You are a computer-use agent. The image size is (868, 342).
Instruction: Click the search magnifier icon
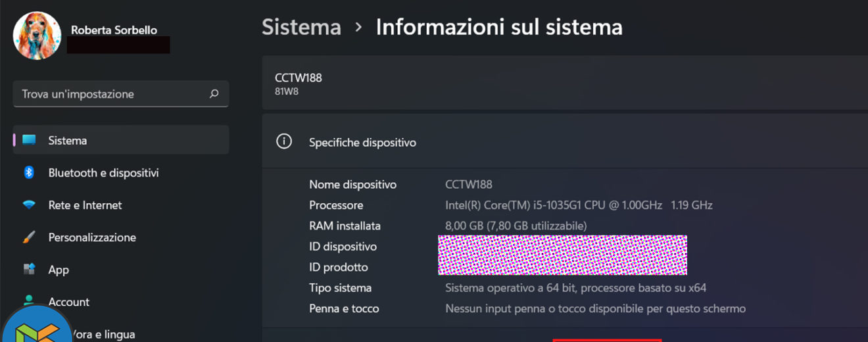(214, 94)
